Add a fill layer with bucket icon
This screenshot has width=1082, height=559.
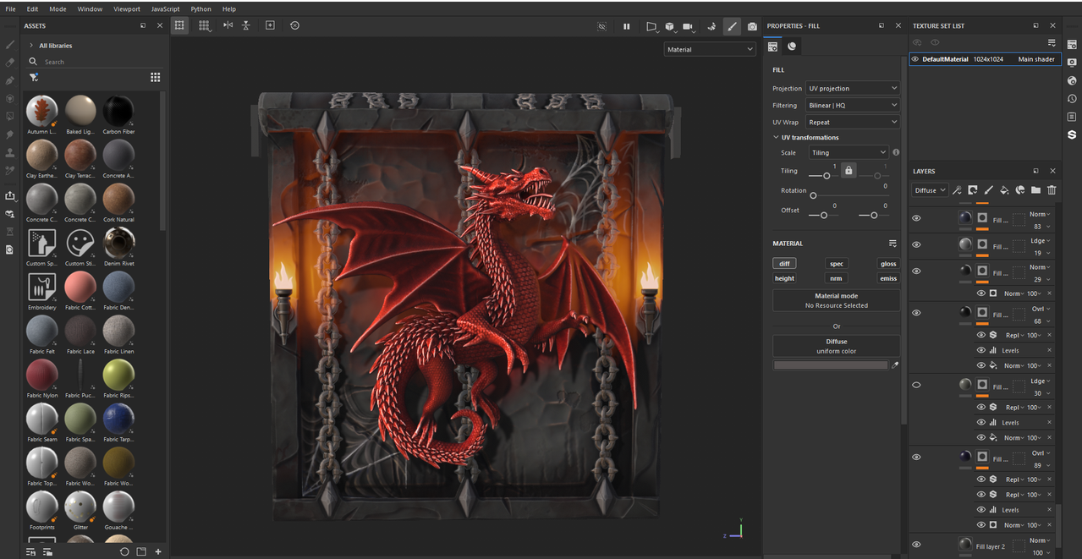point(1004,190)
